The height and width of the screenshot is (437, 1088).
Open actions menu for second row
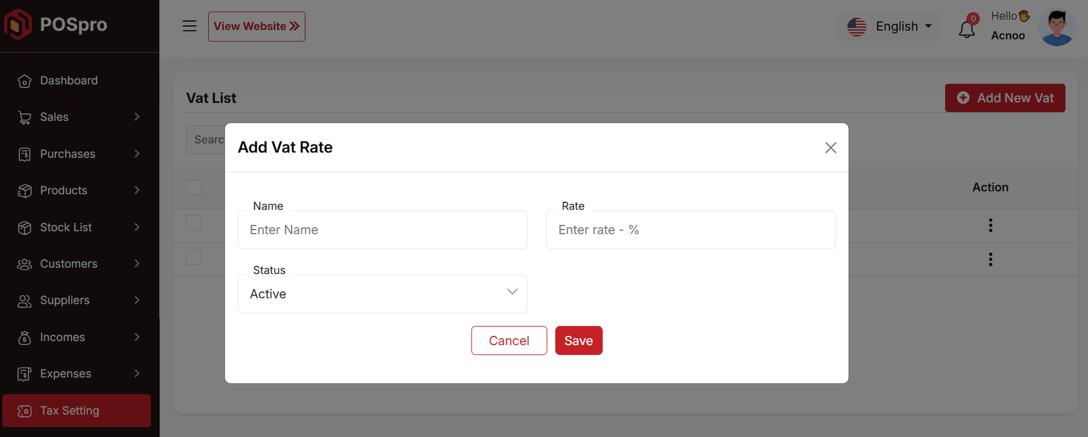coord(990,259)
